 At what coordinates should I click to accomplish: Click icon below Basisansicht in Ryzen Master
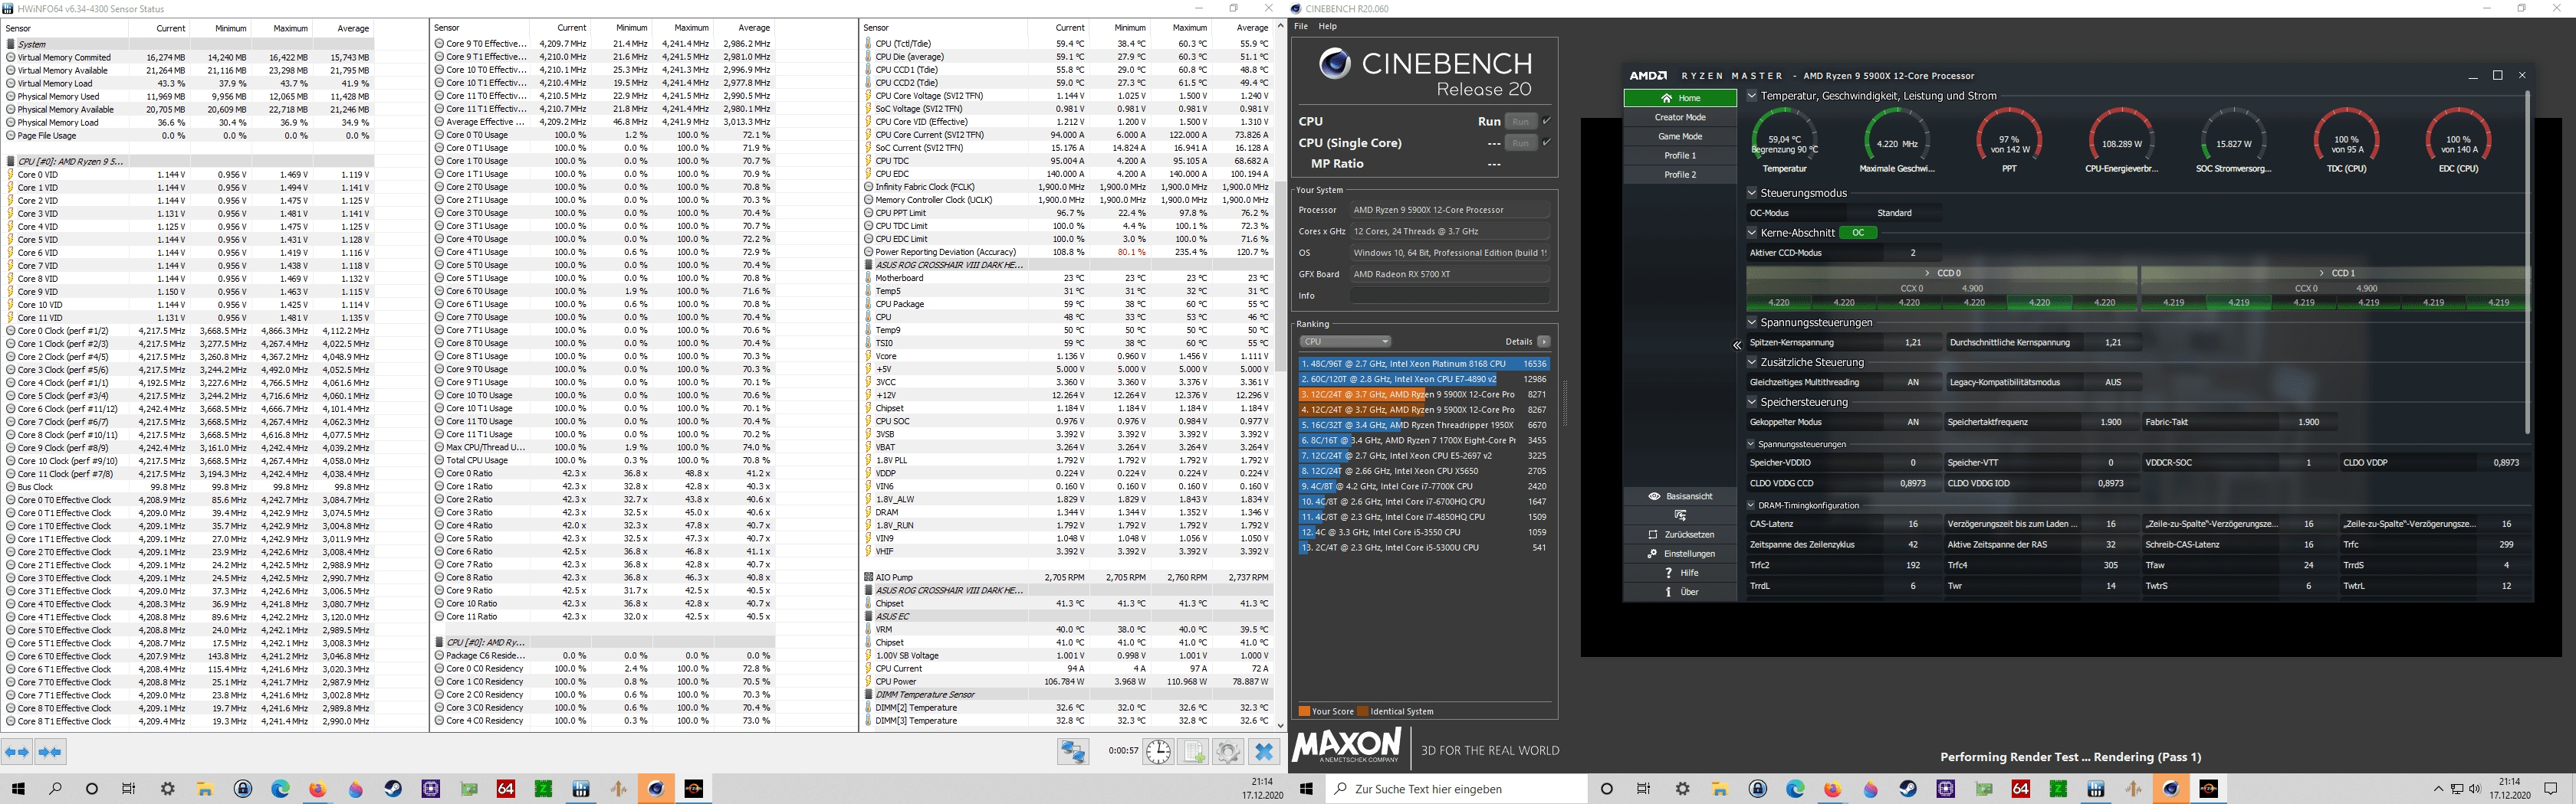tap(1680, 515)
